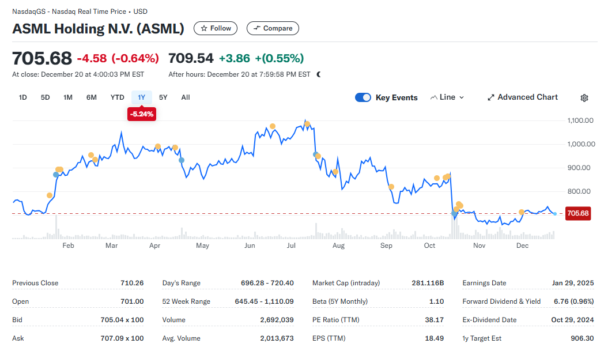Click the 'PE Ratio (TTM)' label

coord(335,320)
